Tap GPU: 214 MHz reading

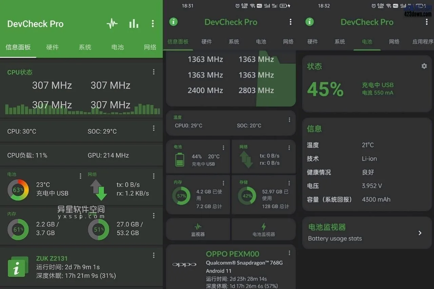click(x=108, y=156)
